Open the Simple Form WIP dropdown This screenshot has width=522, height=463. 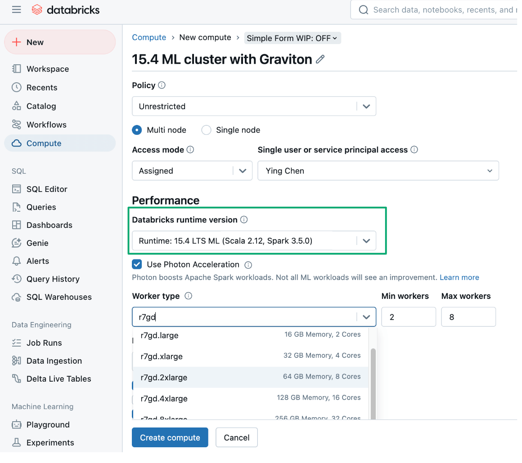pos(292,38)
